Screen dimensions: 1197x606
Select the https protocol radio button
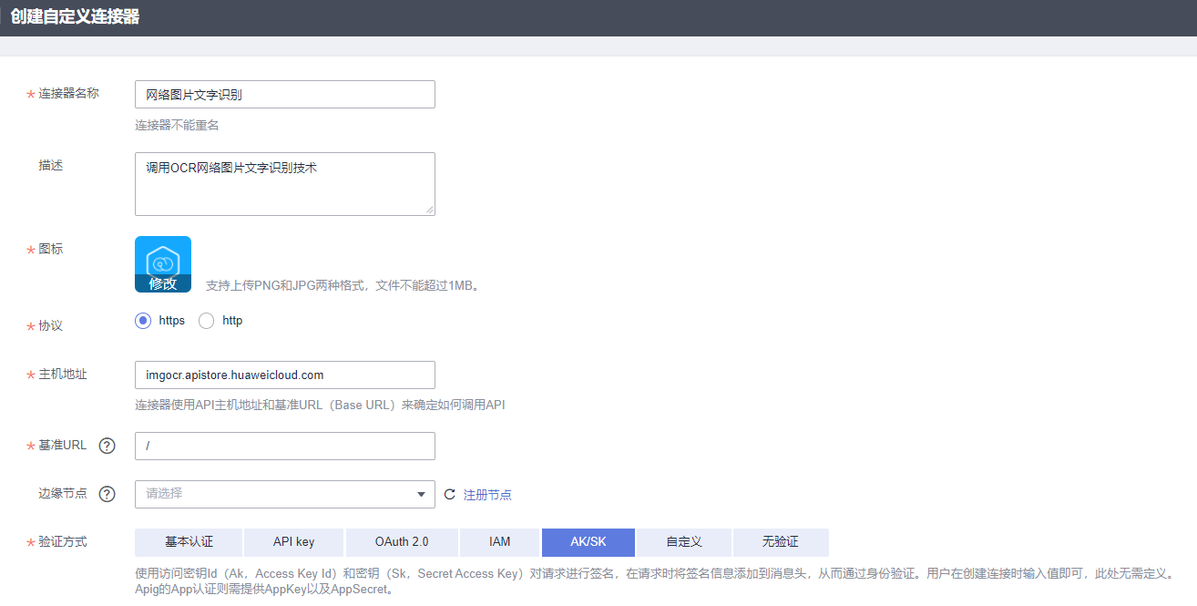[142, 321]
